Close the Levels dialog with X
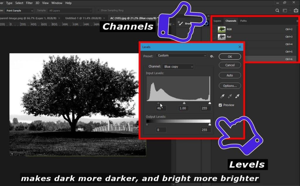Viewport: 300px width, 186px height. point(240,47)
